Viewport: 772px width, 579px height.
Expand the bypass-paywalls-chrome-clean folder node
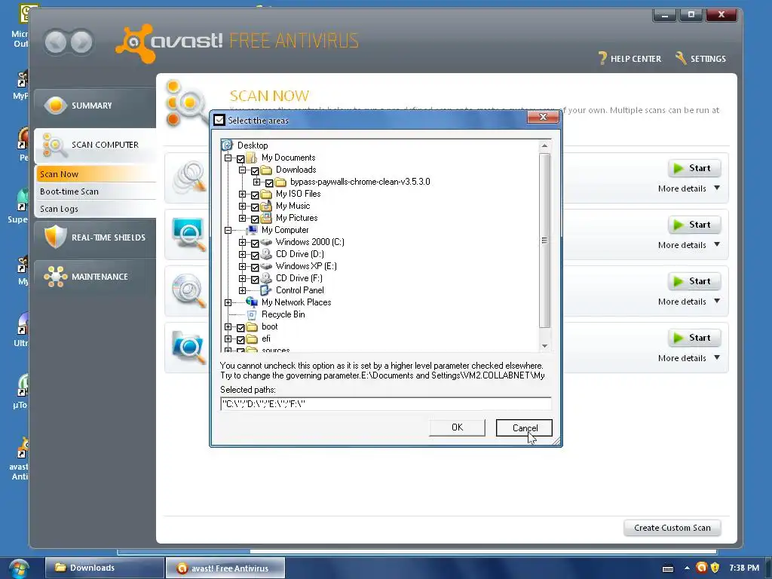256,182
